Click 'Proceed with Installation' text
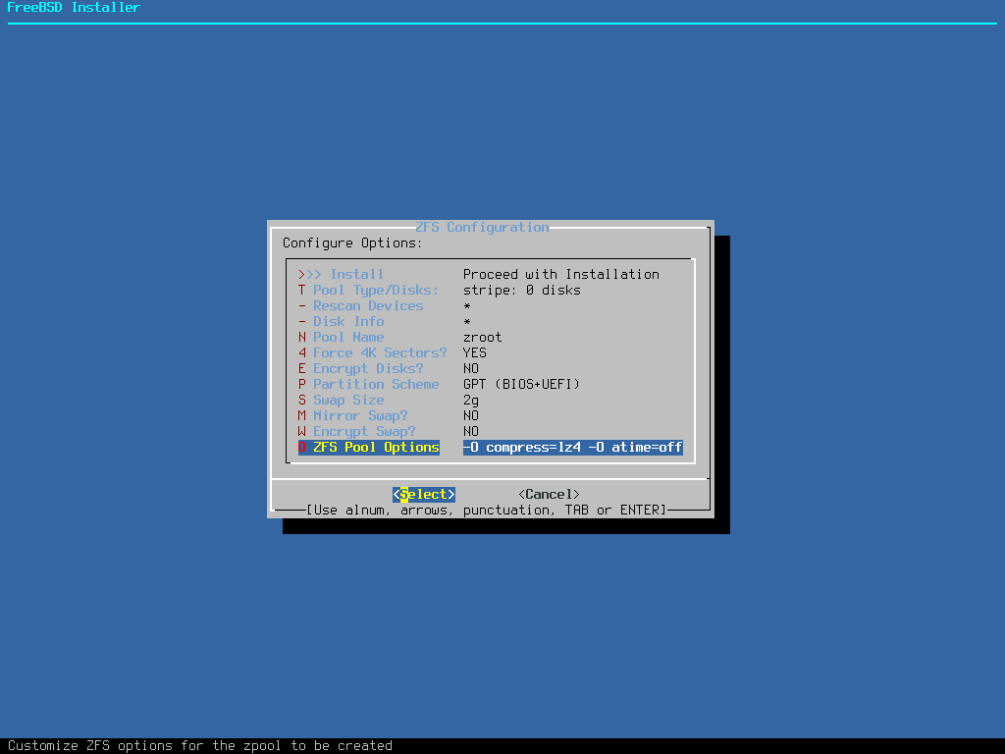This screenshot has height=754, width=1005. (x=561, y=274)
